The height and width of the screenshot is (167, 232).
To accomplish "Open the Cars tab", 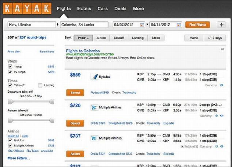I will tap(103, 8).
